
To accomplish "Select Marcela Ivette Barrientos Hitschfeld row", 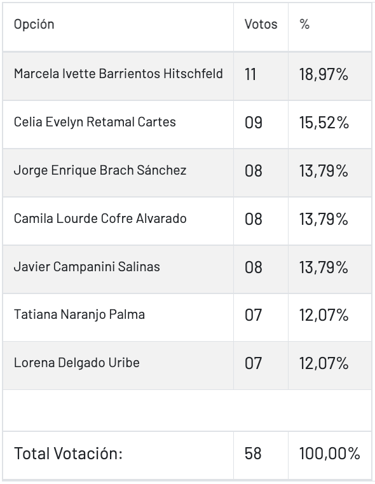I will tap(187, 76).
